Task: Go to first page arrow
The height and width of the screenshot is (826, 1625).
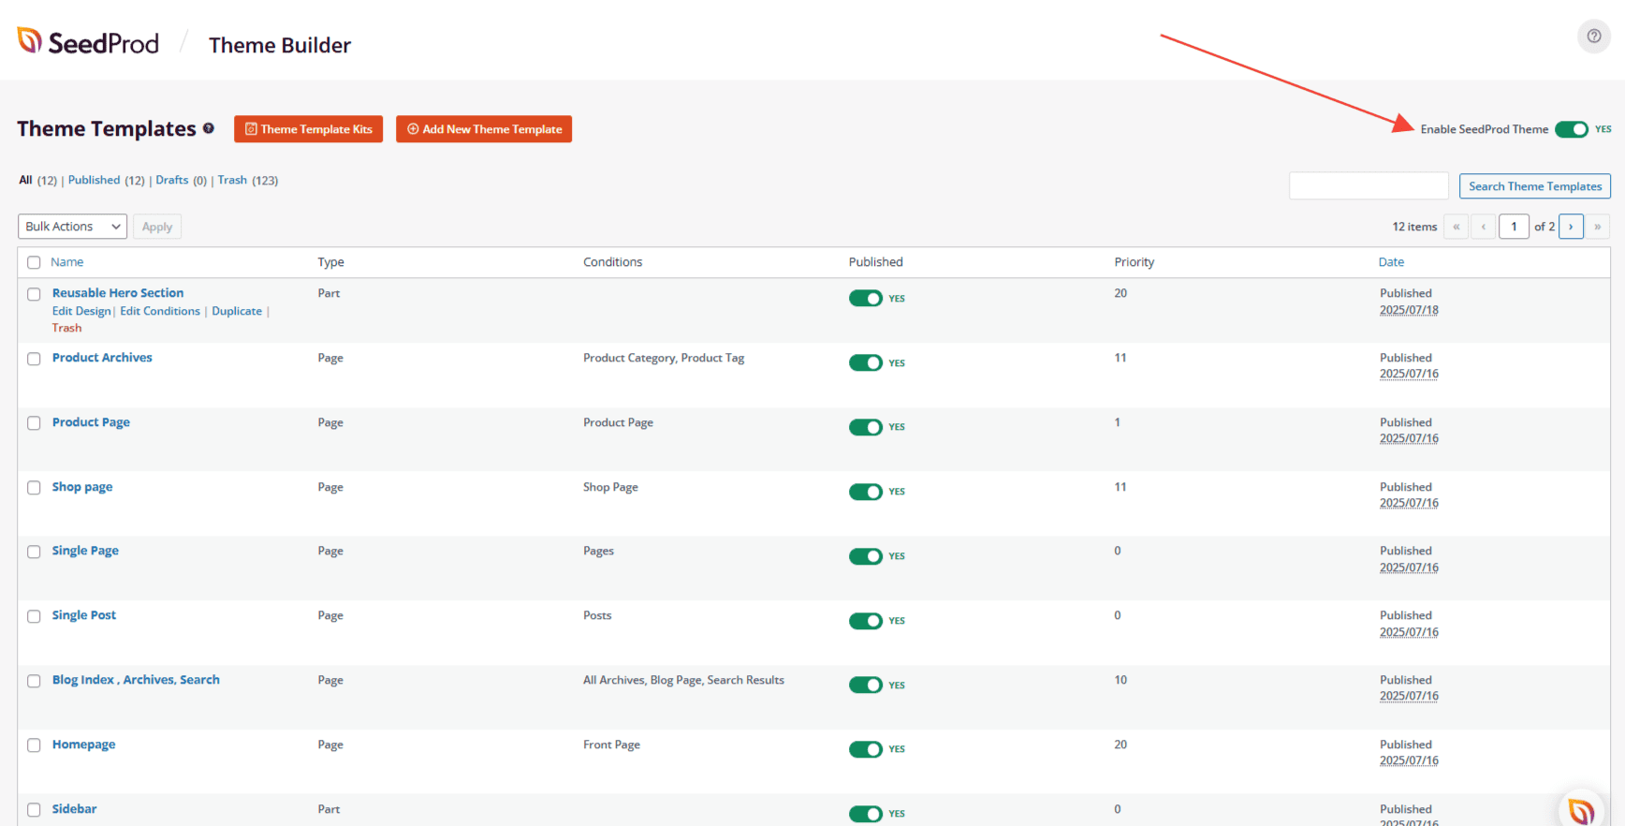Action: coord(1456,227)
